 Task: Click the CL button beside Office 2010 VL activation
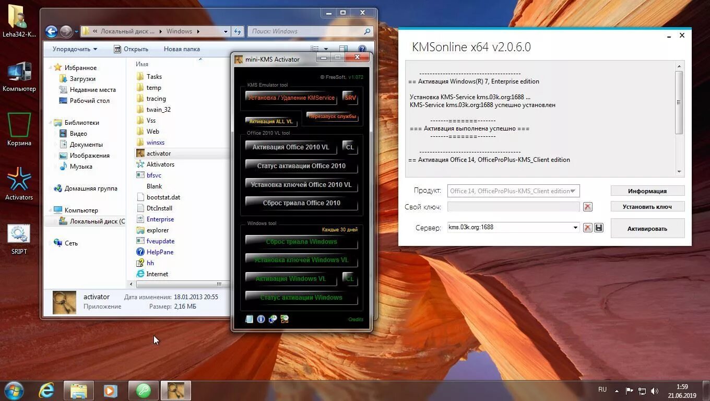[350, 147]
